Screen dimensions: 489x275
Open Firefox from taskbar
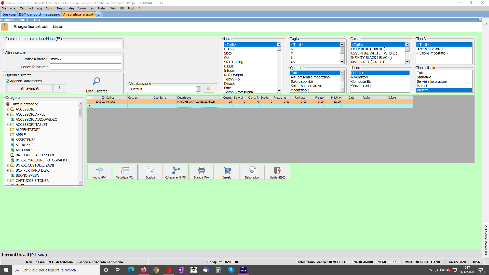144,270
